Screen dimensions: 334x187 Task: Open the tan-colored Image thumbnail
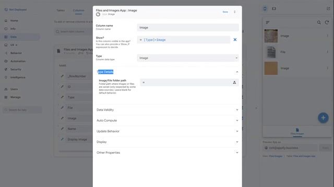(x=271, y=68)
